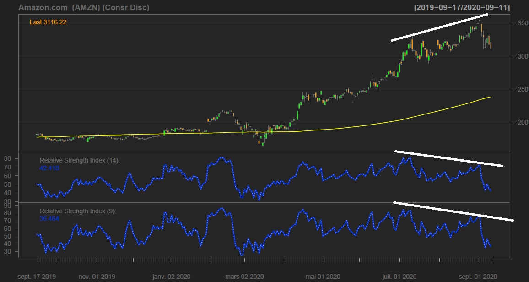This screenshot has height=282, width=529.
Task: Click the RSI value 42.418
Action: pyautogui.click(x=49, y=168)
